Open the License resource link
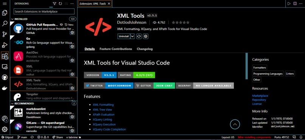305x140 pixels. [x=257, y=104]
